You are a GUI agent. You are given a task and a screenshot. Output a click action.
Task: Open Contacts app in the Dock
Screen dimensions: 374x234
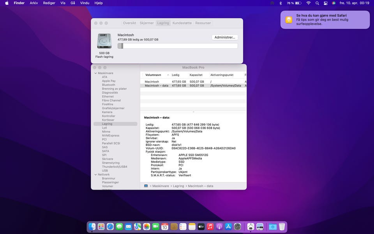[174, 226]
